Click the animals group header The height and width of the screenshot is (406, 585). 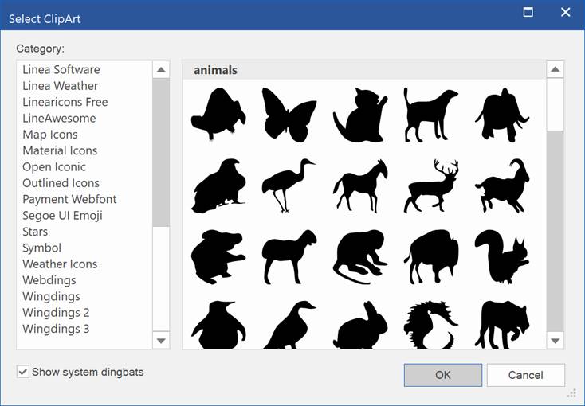pyautogui.click(x=364, y=70)
